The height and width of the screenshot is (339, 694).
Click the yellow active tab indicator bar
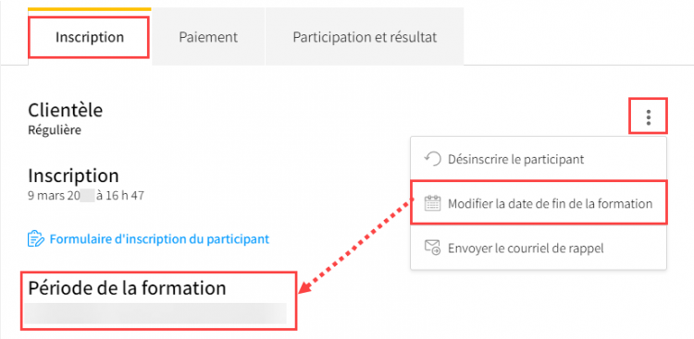click(90, 9)
